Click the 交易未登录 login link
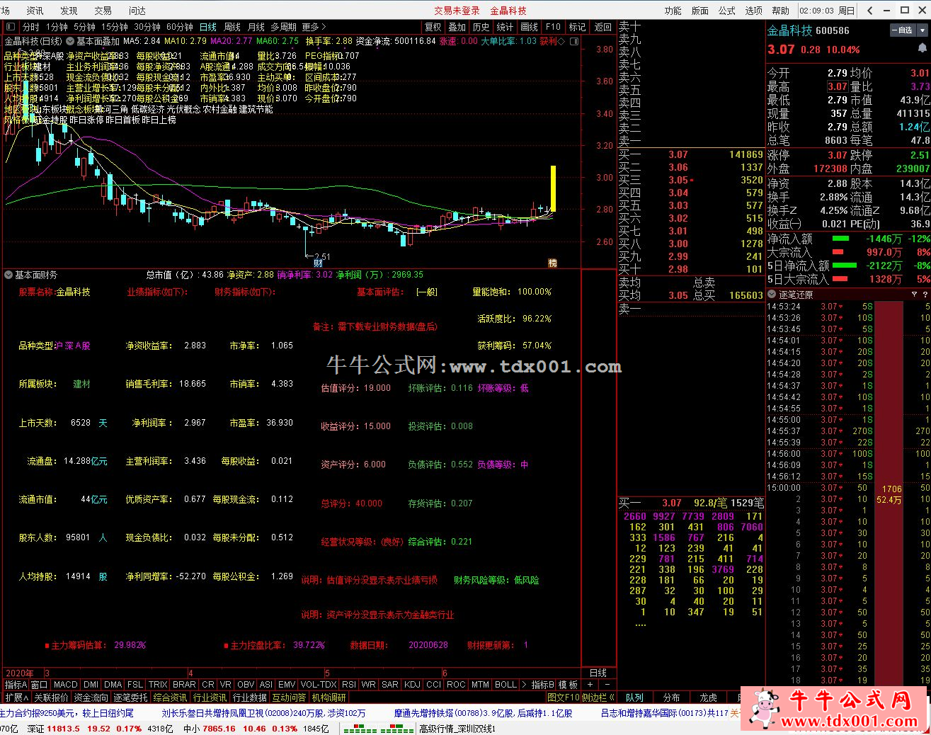 pos(457,11)
